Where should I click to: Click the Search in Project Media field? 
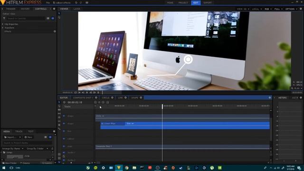coord(27,143)
